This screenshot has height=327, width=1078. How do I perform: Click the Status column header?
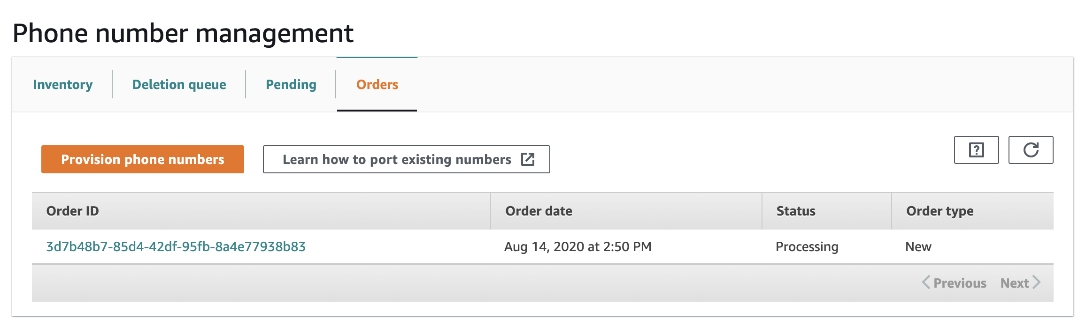point(796,211)
